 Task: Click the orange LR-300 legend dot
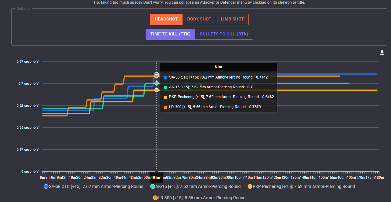[x=155, y=198]
